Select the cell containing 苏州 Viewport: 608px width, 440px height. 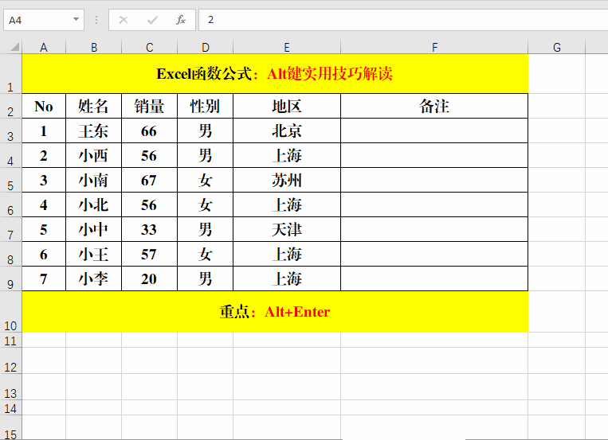pyautogui.click(x=287, y=181)
